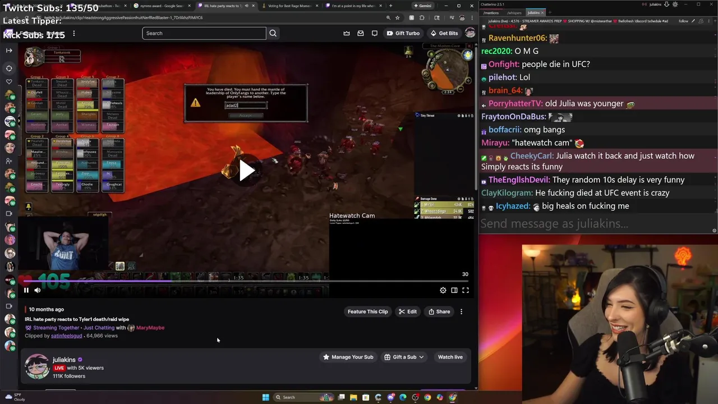Open the three-dot menu in Twitch top nav

pyautogui.click(x=73, y=33)
